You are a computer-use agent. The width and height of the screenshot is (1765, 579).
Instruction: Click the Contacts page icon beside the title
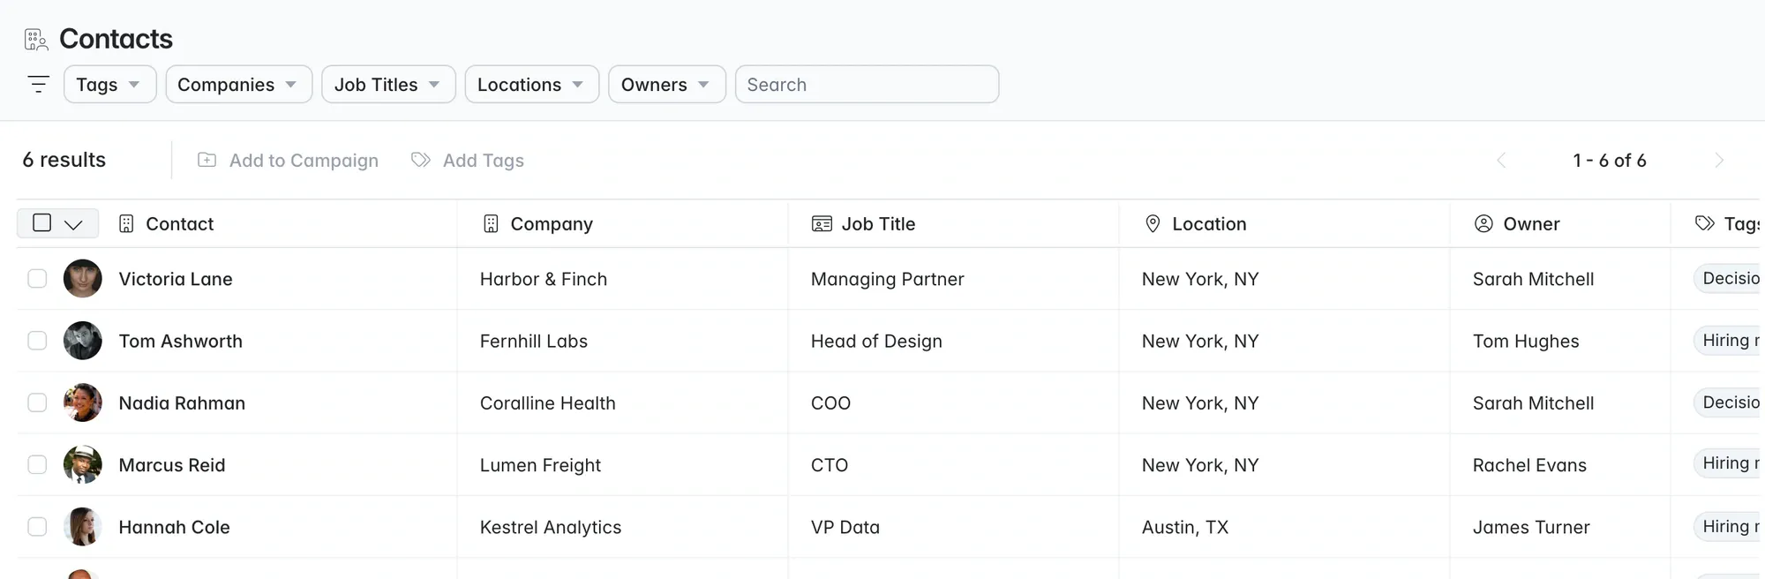pos(36,40)
